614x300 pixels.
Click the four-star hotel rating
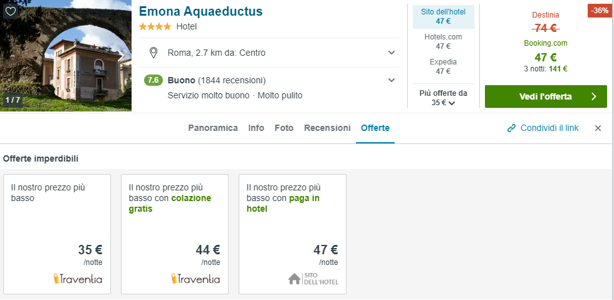click(156, 26)
